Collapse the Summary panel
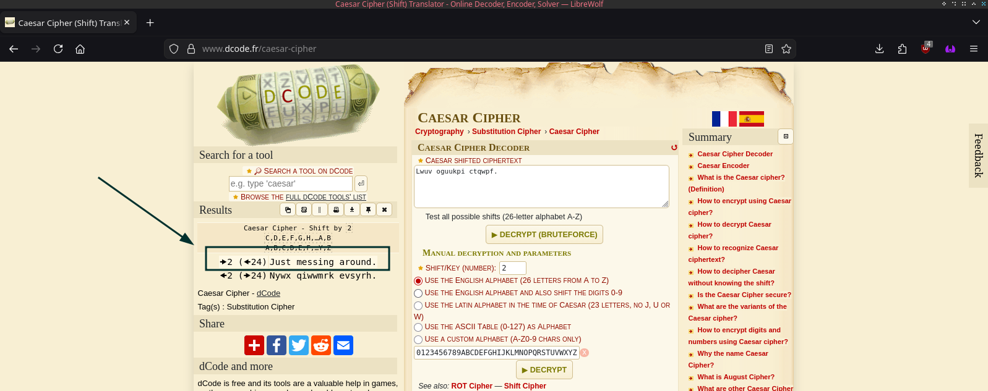Screen dimensions: 988x391 coord(786,137)
